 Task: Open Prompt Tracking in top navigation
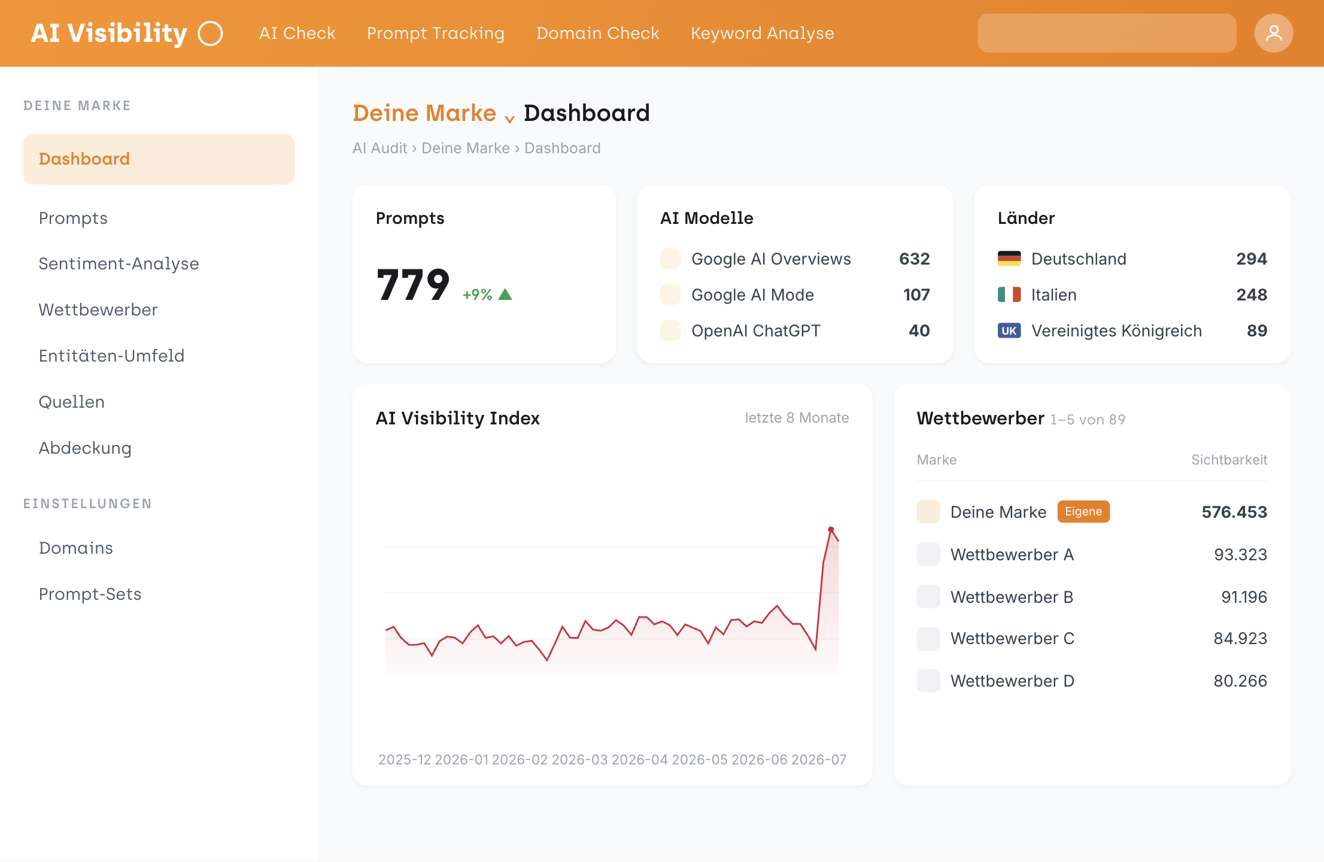[x=435, y=34]
